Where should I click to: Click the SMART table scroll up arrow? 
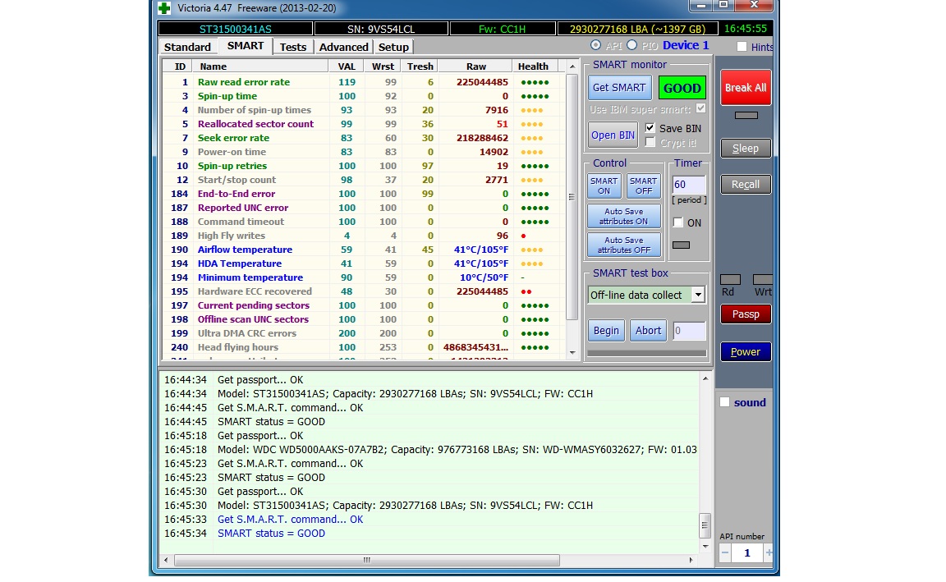pyautogui.click(x=572, y=66)
